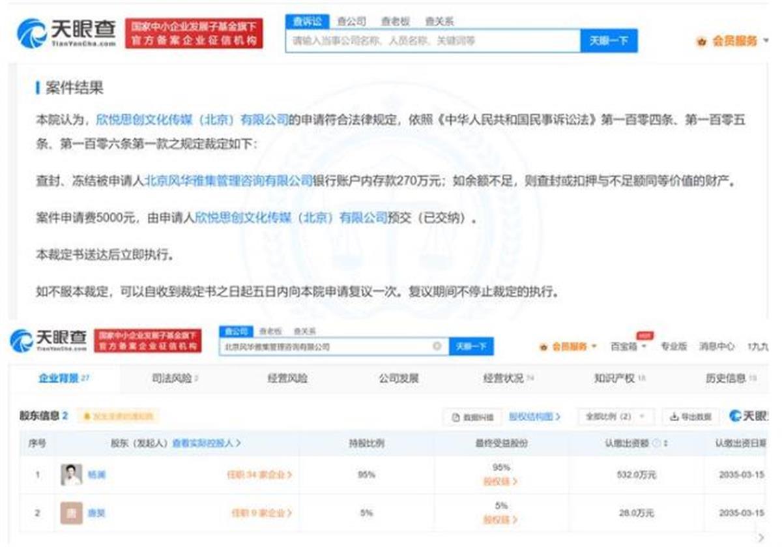Click the 案件结果 section heading
Viewport: 782px width, 547px height.
point(74,88)
